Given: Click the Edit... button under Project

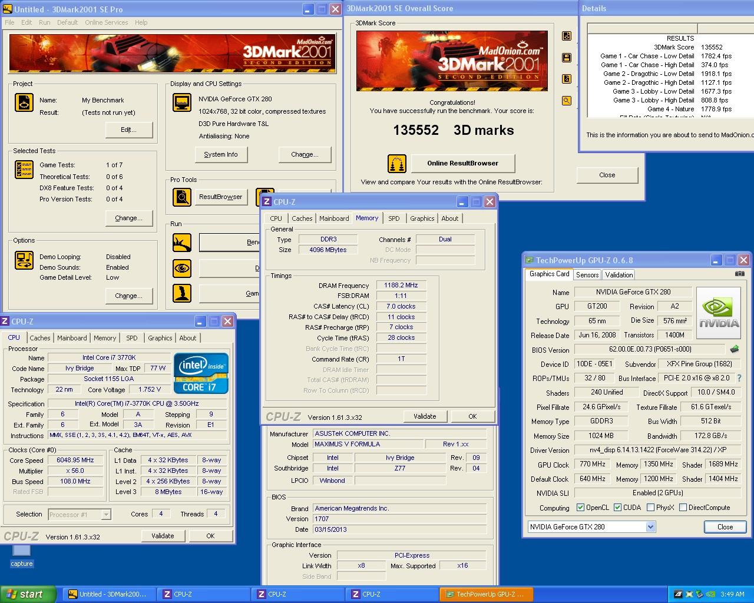Looking at the screenshot, I should pyautogui.click(x=129, y=130).
